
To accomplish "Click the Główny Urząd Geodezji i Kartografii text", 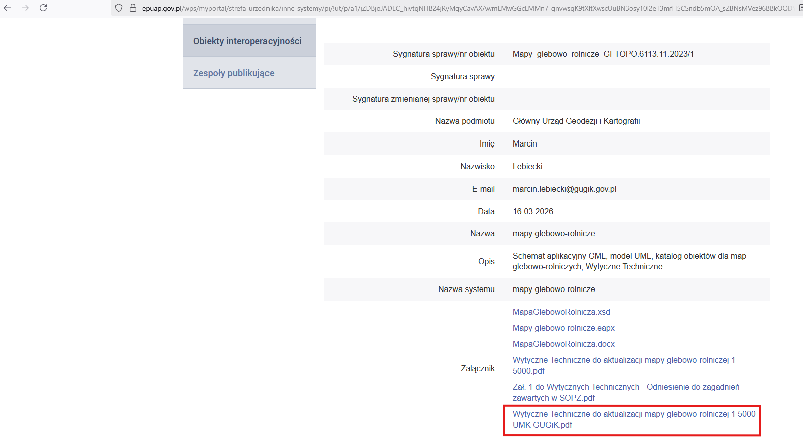I will [x=576, y=121].
